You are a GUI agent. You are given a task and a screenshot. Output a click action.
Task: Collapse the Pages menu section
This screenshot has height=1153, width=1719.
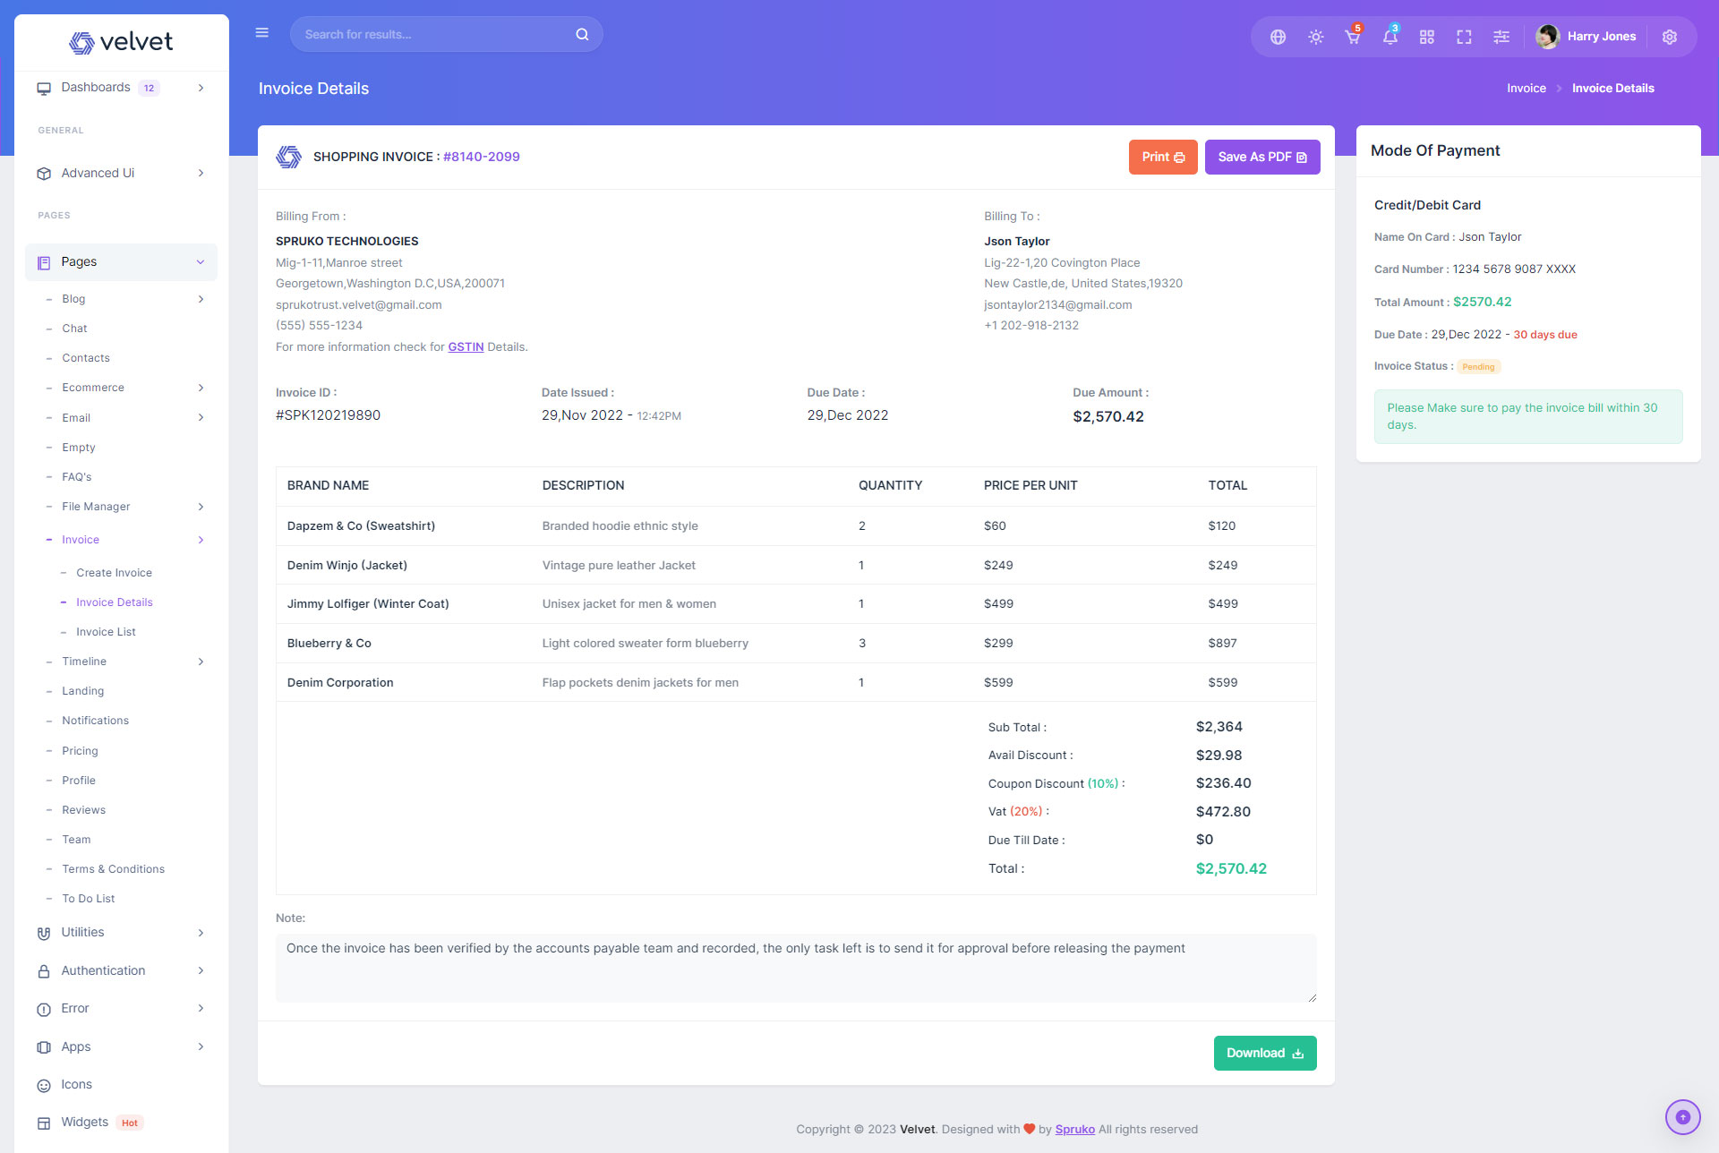(122, 262)
